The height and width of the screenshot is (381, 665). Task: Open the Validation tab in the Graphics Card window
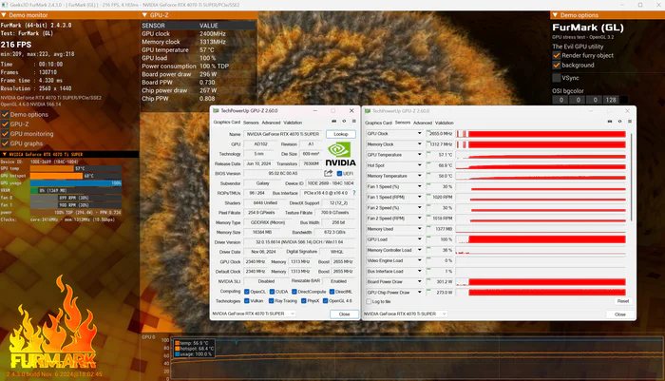[x=293, y=123]
